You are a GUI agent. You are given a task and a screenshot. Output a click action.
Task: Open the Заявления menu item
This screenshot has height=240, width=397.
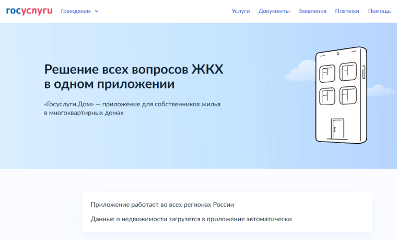coord(312,11)
